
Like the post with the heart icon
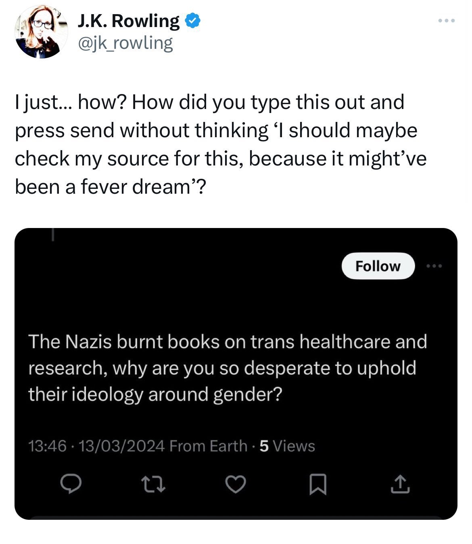point(236,485)
